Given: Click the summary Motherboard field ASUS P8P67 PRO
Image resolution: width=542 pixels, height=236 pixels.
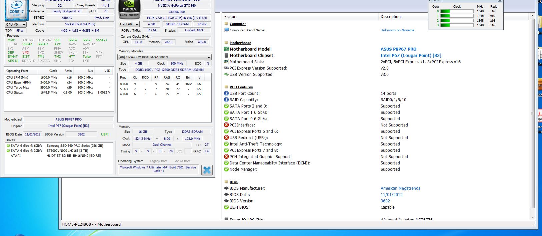Looking at the screenshot, I should (68, 119).
